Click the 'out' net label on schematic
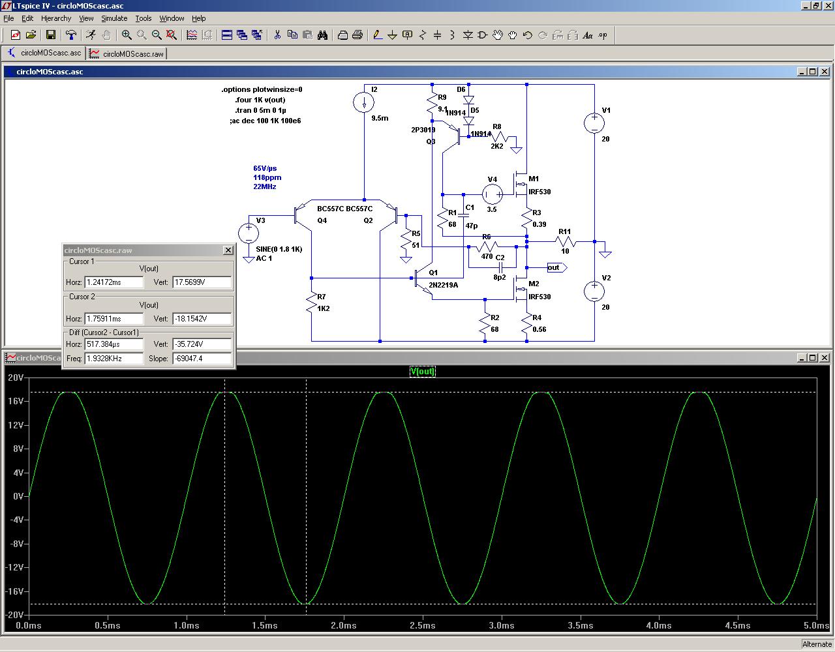Screen dimensions: 835x652 (554, 267)
